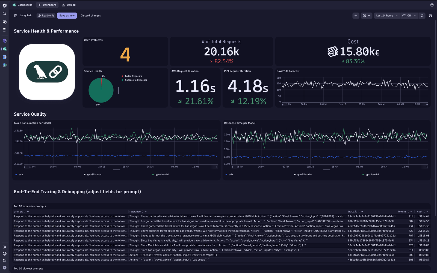437x273 pixels.
Task: Click Response Time chart timeline scroll handle
Action: tap(327, 170)
